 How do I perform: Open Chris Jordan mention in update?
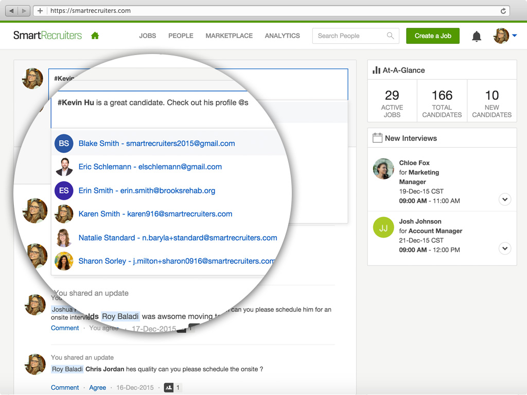click(x=105, y=369)
